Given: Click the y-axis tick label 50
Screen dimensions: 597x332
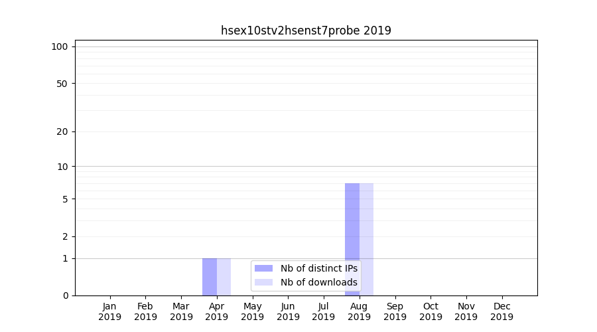Looking at the screenshot, I should click(62, 84).
